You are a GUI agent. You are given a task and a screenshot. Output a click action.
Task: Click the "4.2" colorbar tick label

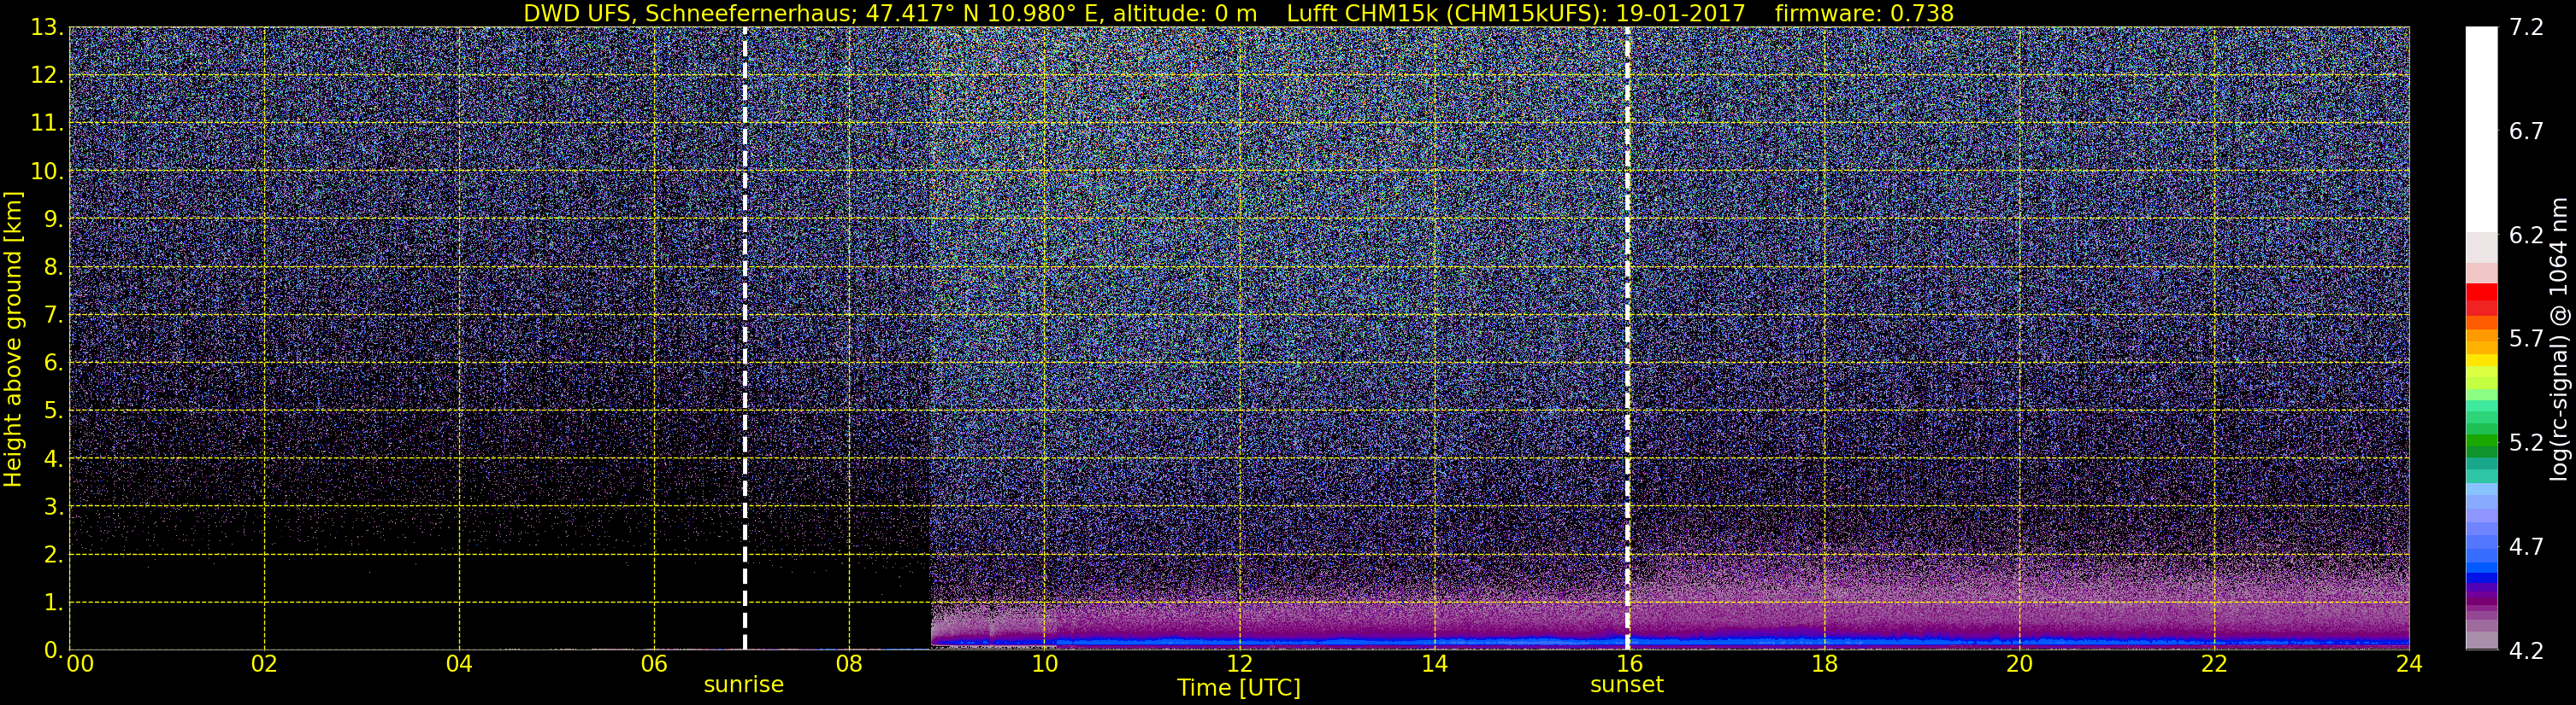2526,651
